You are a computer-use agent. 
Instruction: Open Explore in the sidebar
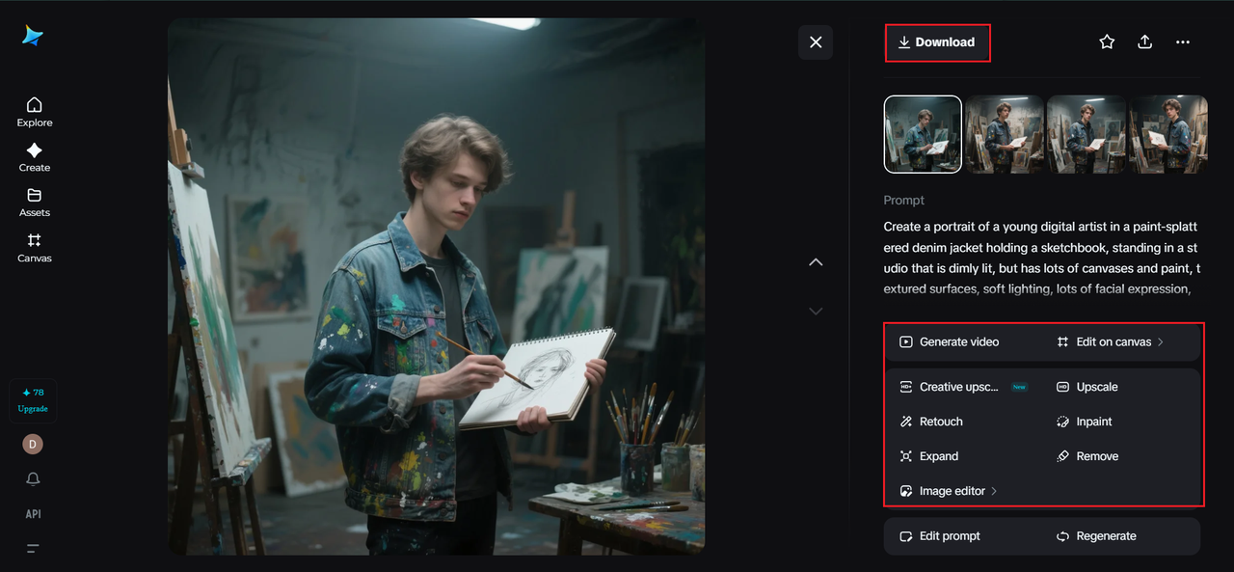tap(35, 112)
